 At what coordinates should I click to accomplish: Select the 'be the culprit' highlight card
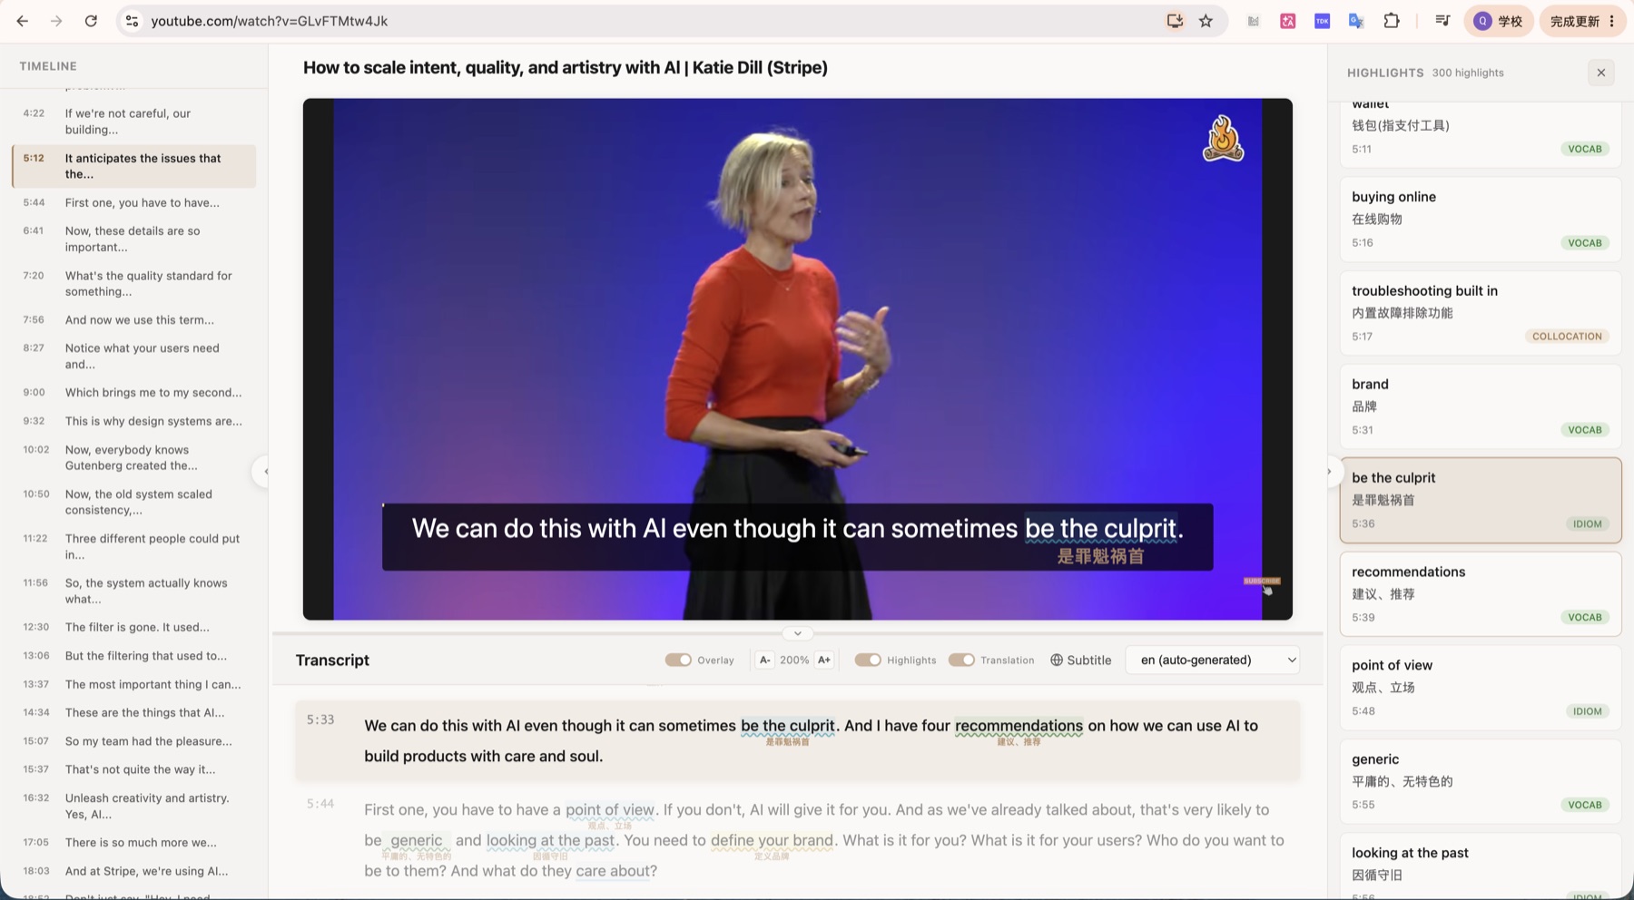click(x=1481, y=500)
